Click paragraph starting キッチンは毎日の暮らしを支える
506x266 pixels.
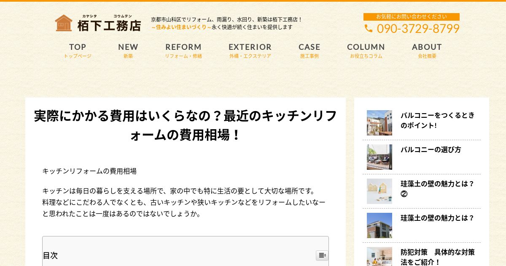click(x=184, y=202)
